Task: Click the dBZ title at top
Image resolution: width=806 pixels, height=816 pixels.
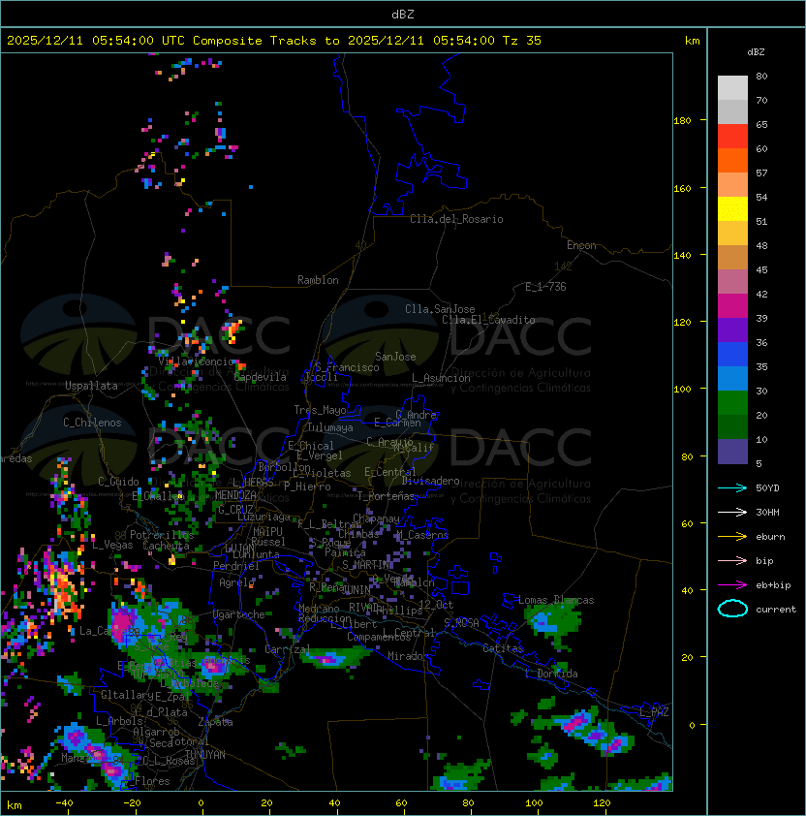Action: pos(403,14)
